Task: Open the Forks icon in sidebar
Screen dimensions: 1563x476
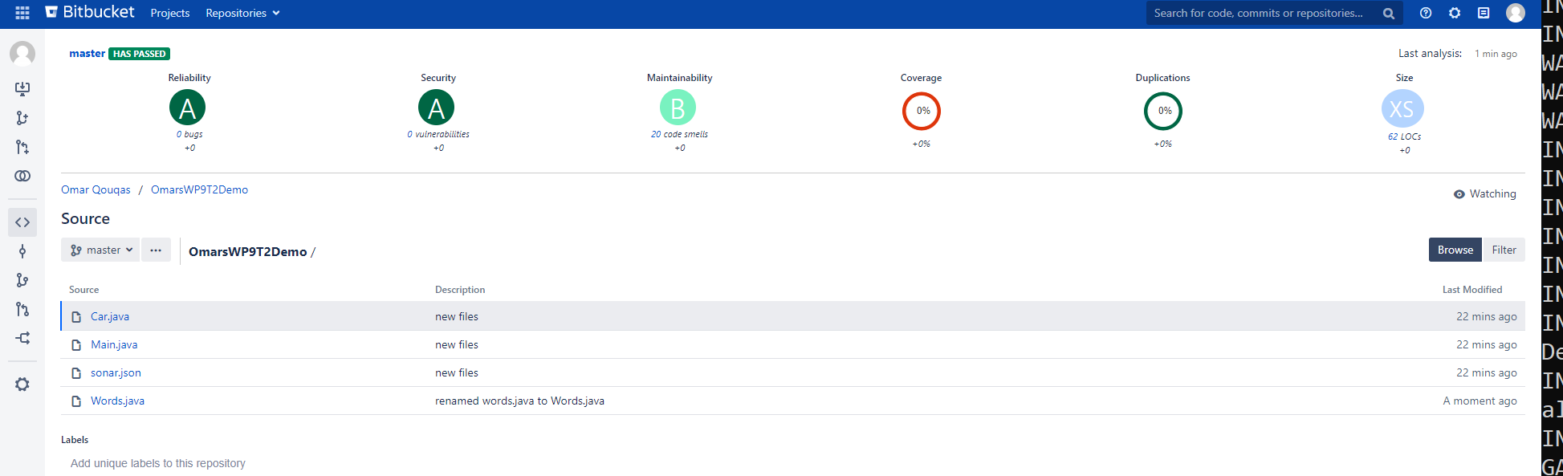Action: coord(22,338)
